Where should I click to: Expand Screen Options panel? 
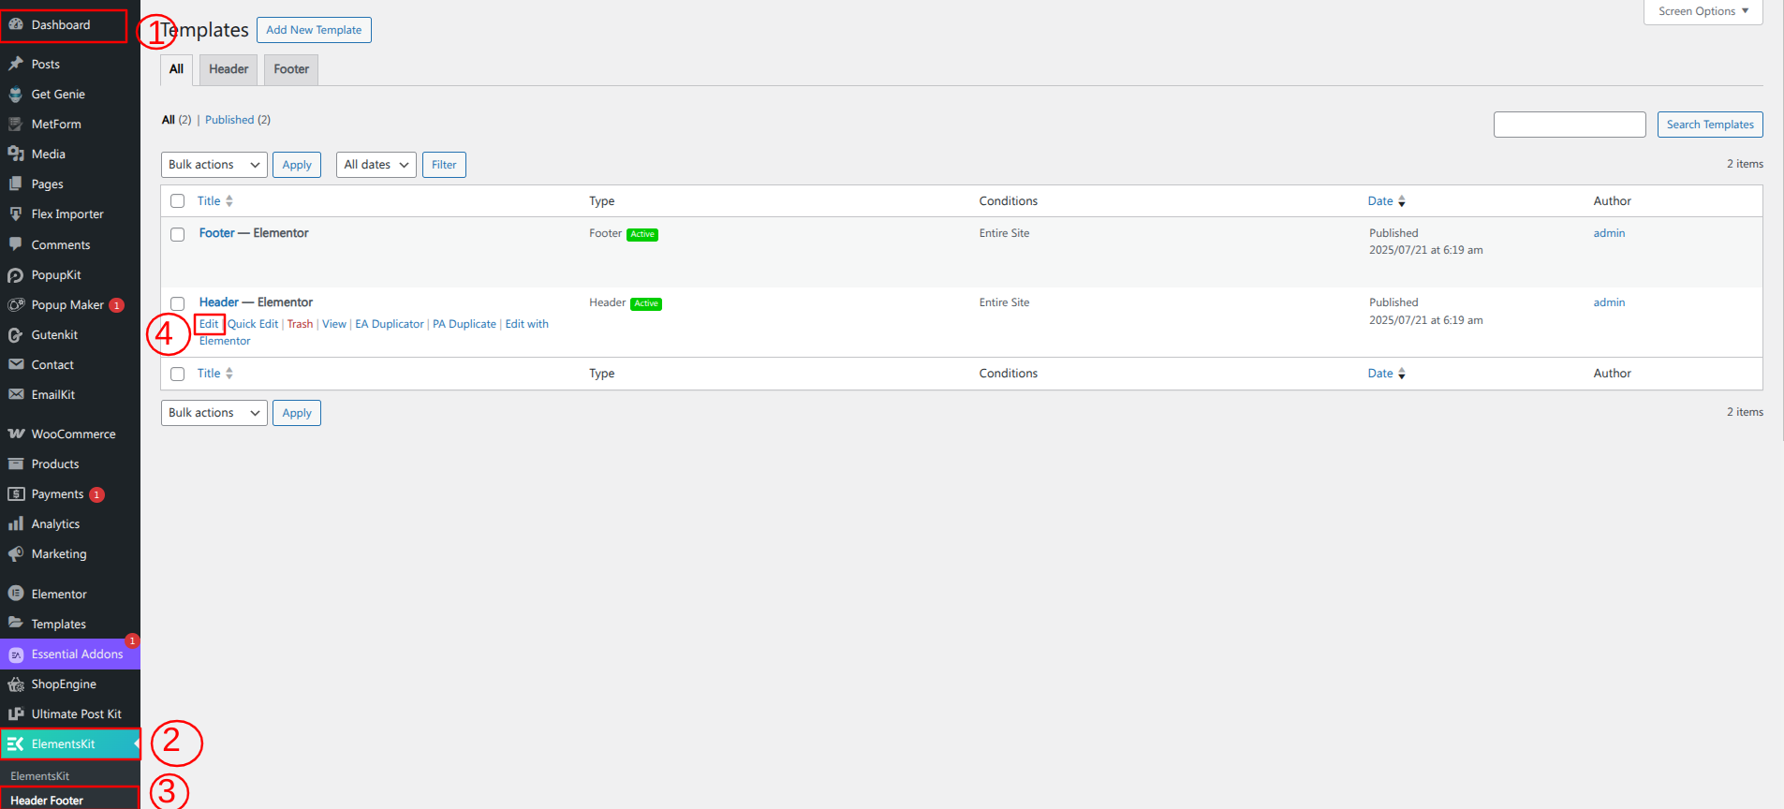click(x=1703, y=11)
